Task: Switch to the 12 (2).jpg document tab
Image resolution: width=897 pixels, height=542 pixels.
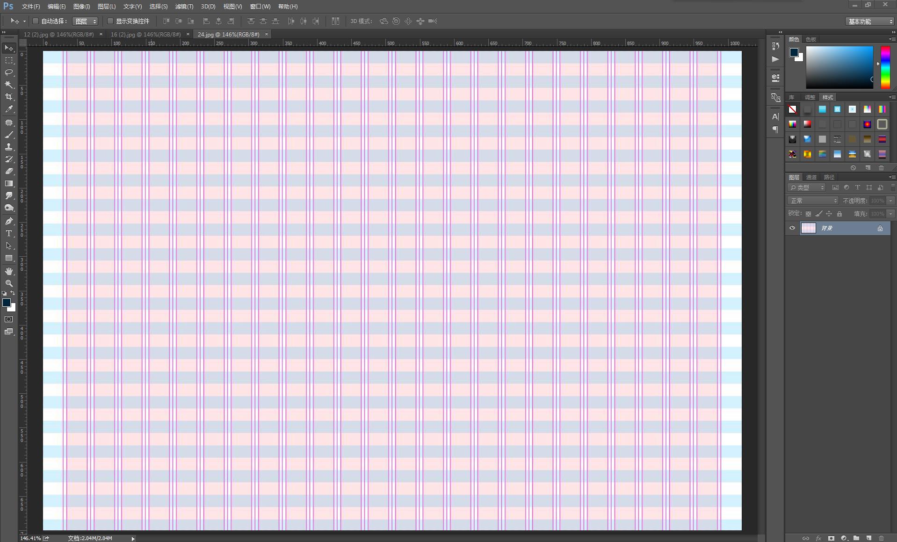Action: [x=58, y=34]
